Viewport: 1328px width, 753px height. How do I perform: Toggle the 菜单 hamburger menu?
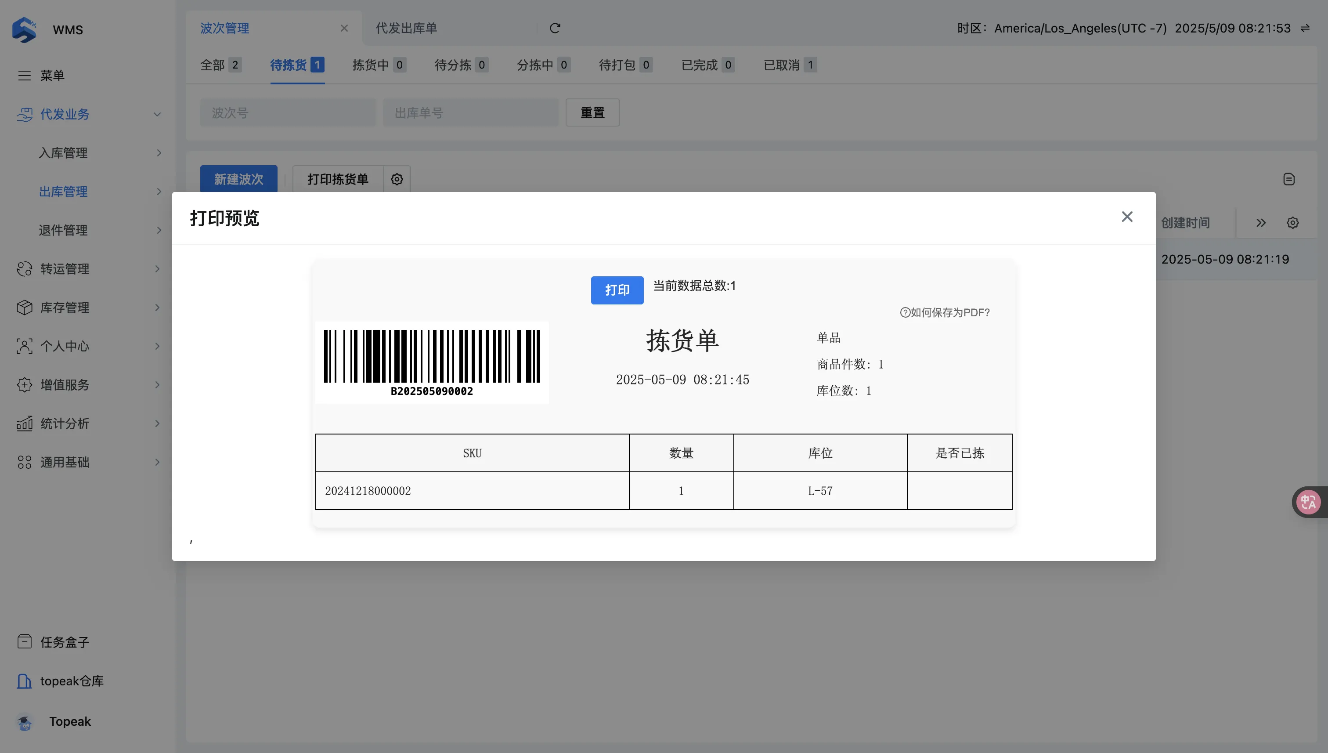[24, 76]
